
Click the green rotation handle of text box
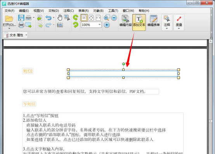[123, 64]
